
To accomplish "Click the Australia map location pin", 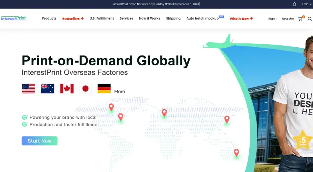I will [236, 153].
